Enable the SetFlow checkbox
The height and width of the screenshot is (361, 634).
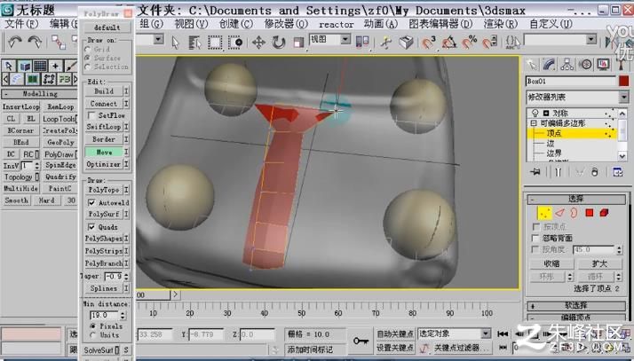click(92, 115)
